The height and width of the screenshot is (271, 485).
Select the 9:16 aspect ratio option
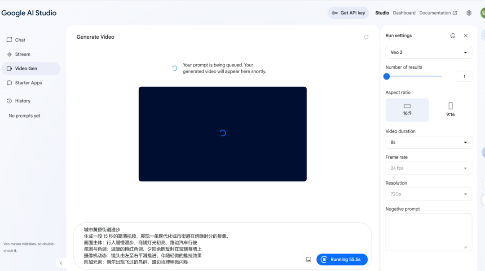[450, 110]
